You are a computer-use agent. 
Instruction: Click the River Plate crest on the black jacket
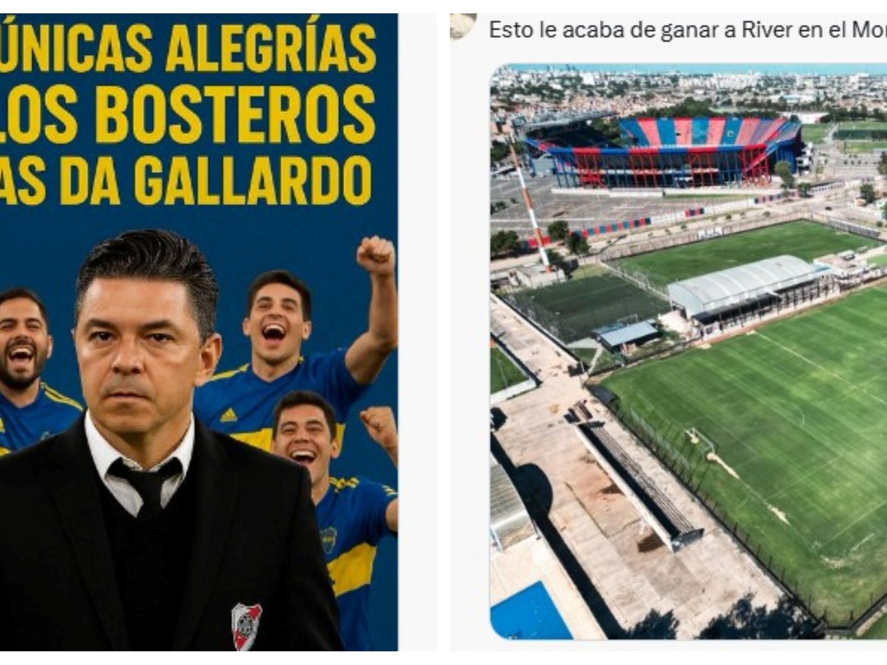click(x=247, y=626)
